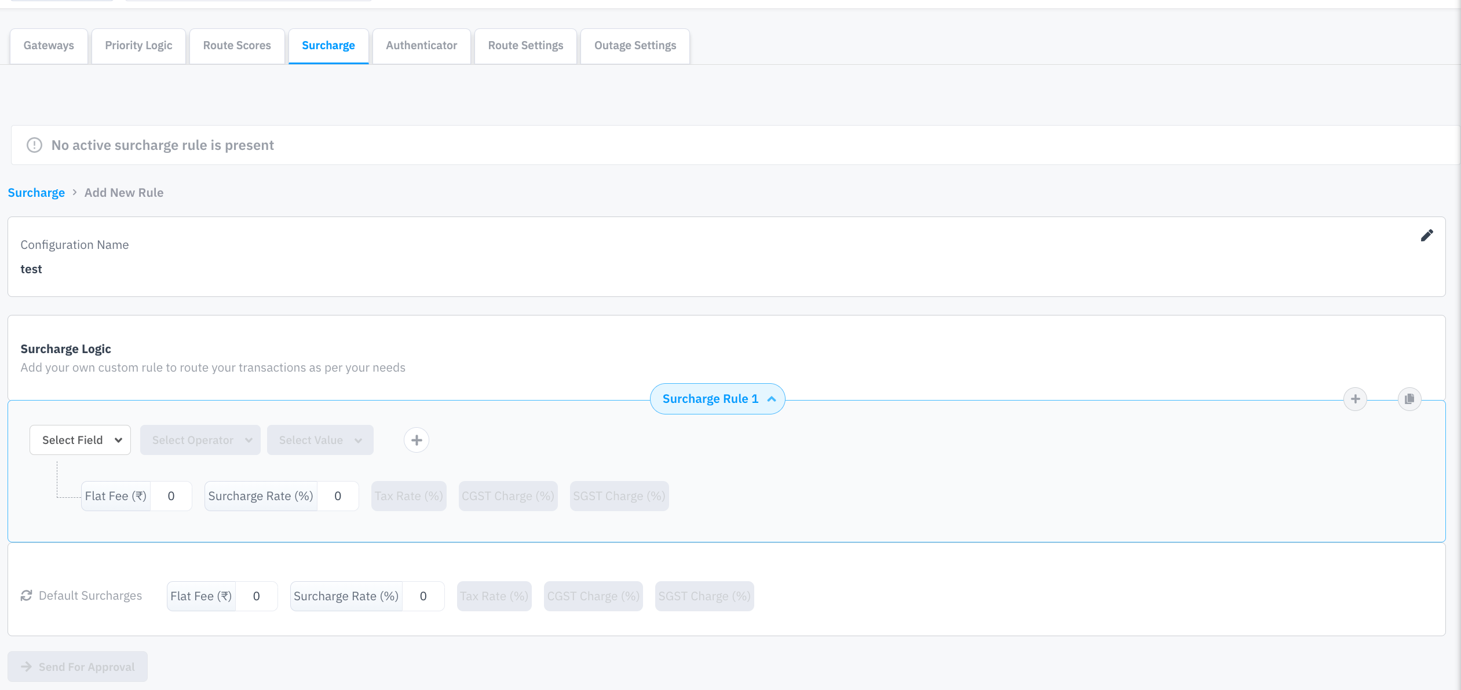Open the Outage Settings tab

click(x=635, y=46)
